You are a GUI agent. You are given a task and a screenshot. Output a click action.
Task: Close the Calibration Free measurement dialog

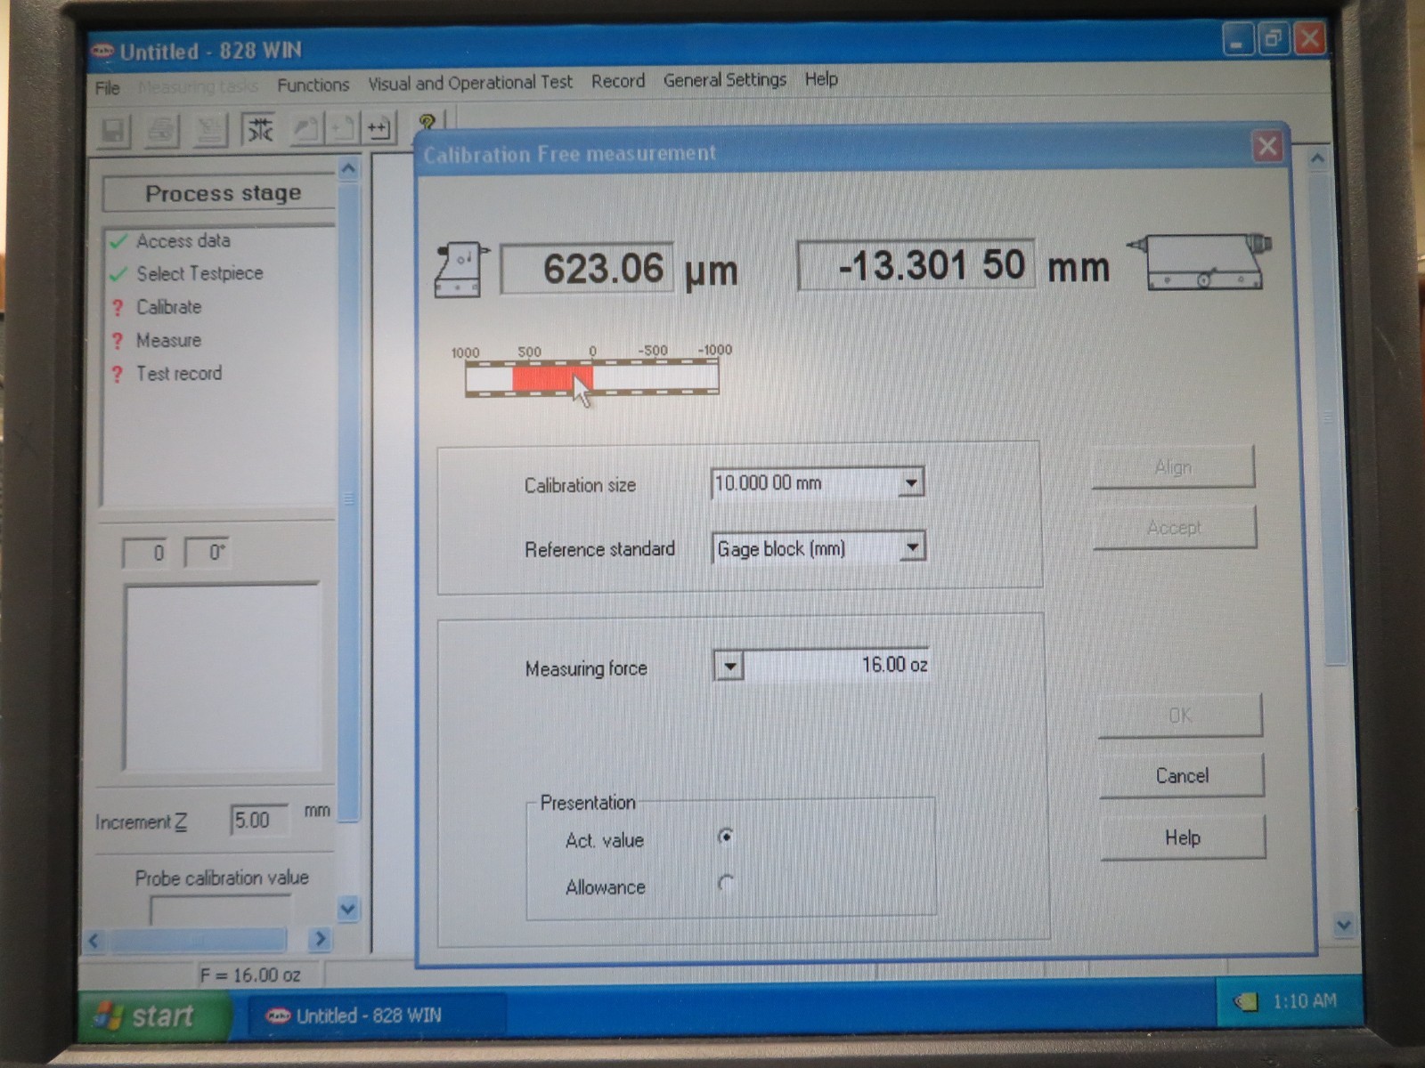[x=1266, y=147]
